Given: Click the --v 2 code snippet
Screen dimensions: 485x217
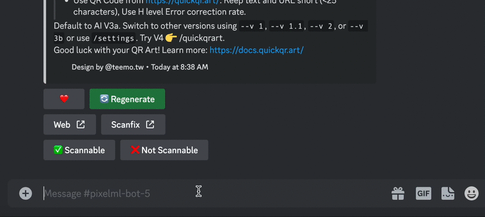Looking at the screenshot, I should pyautogui.click(x=321, y=26).
